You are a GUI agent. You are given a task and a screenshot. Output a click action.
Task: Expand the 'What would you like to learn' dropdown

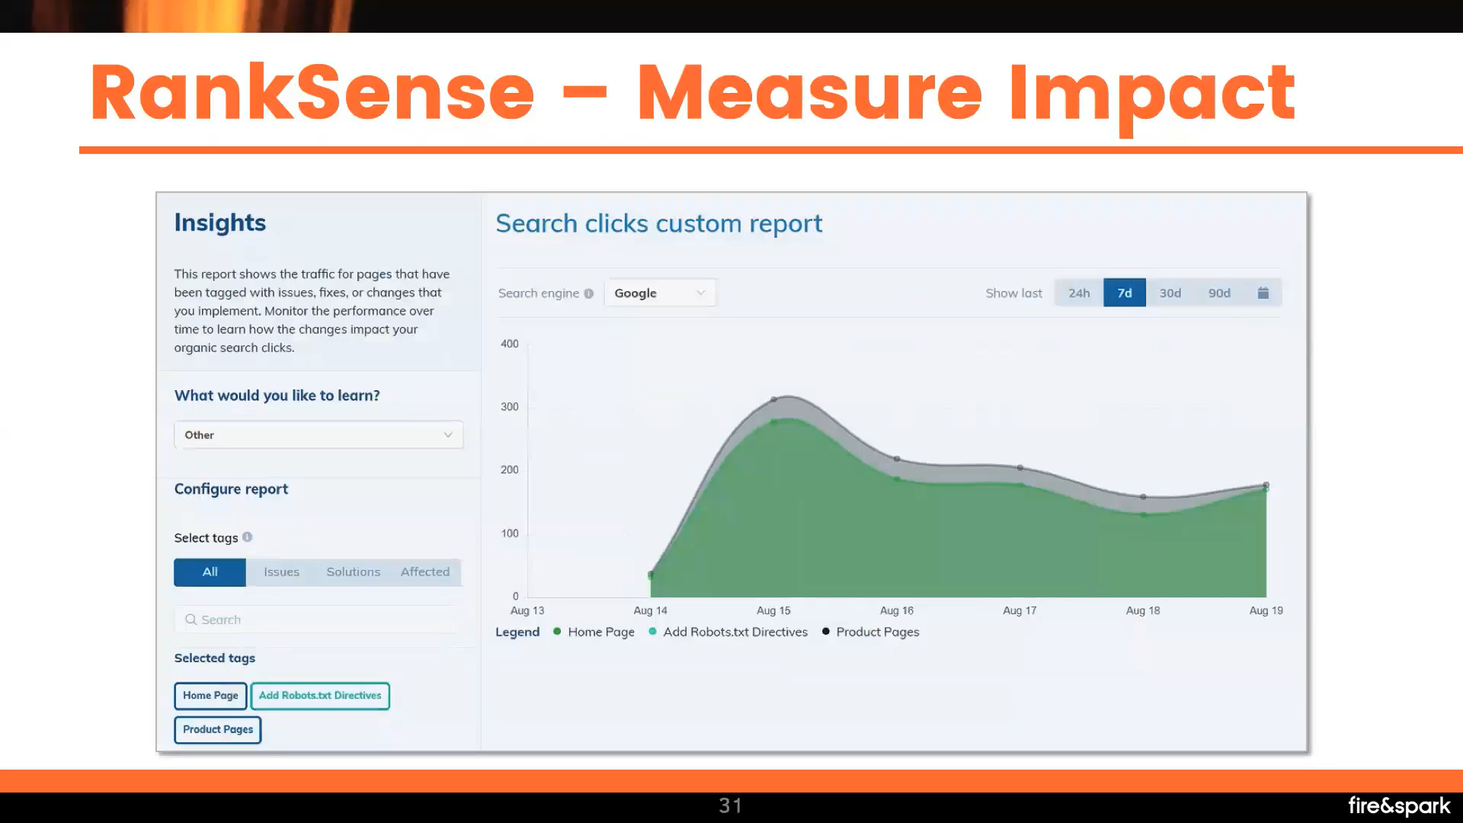click(x=319, y=434)
